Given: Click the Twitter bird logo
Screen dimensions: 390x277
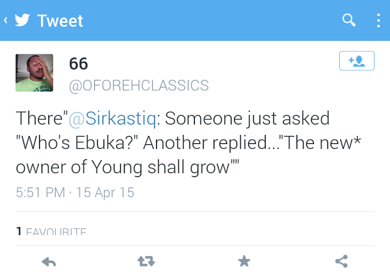Looking at the screenshot, I should pos(22,20).
